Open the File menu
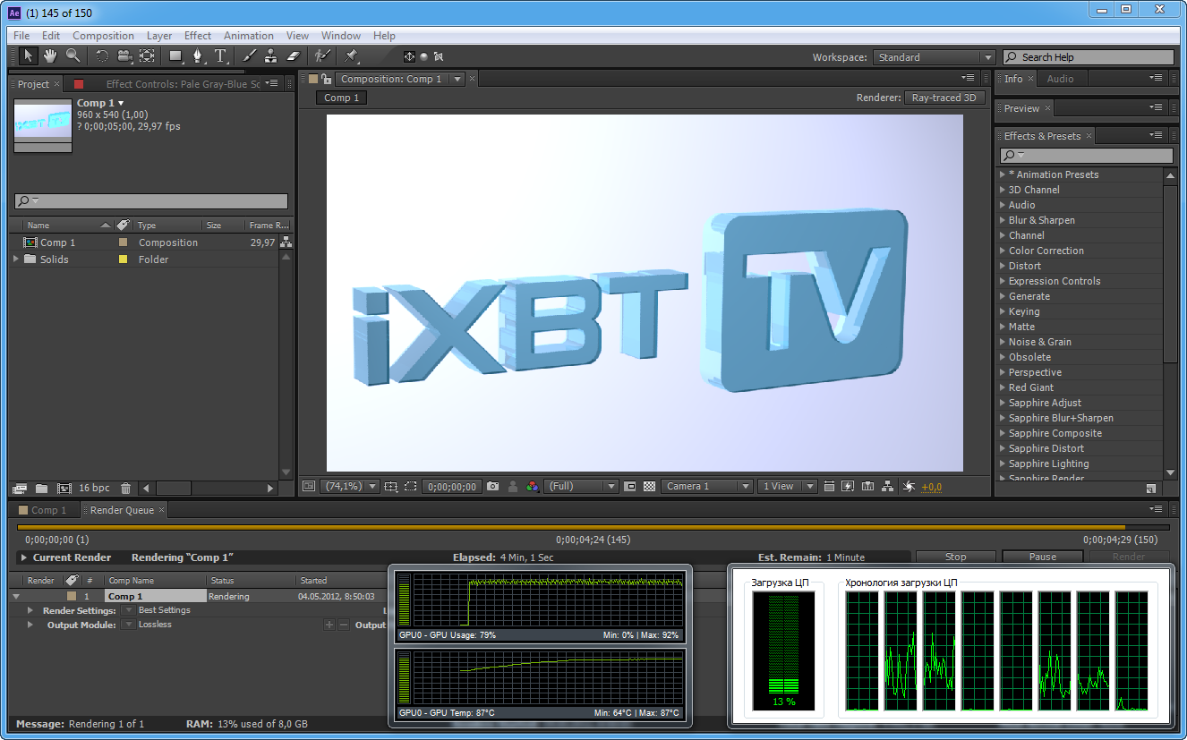This screenshot has height=740, width=1187. point(21,36)
